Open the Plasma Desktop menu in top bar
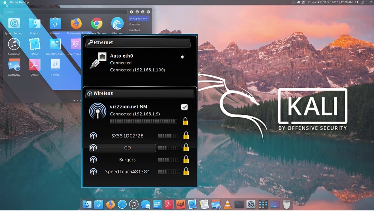Screen dimensions: 375x211 tap(19, 2)
